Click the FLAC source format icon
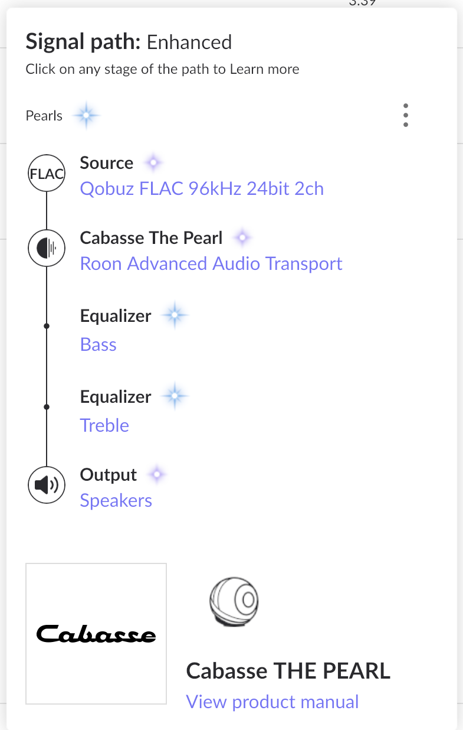The height and width of the screenshot is (730, 463). (47, 174)
